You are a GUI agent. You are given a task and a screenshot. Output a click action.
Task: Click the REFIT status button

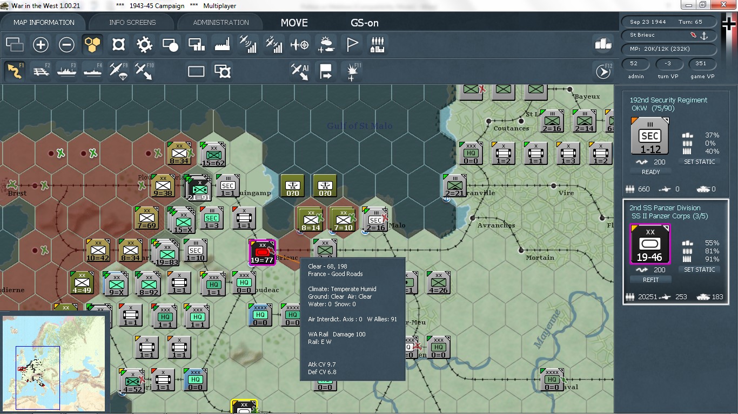651,280
